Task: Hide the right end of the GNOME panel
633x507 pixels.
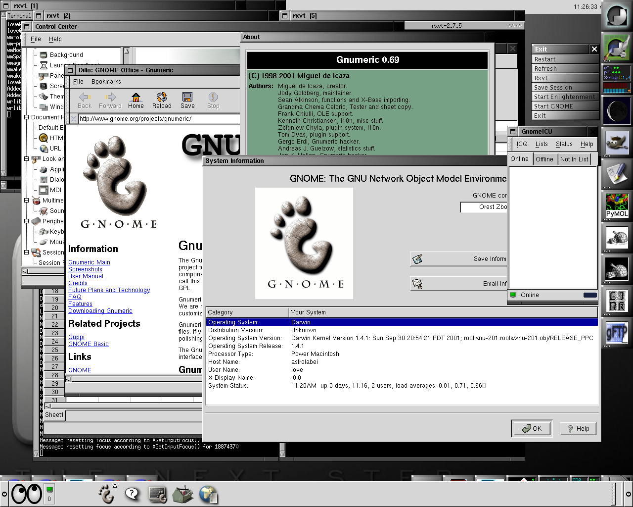Action: (629, 494)
